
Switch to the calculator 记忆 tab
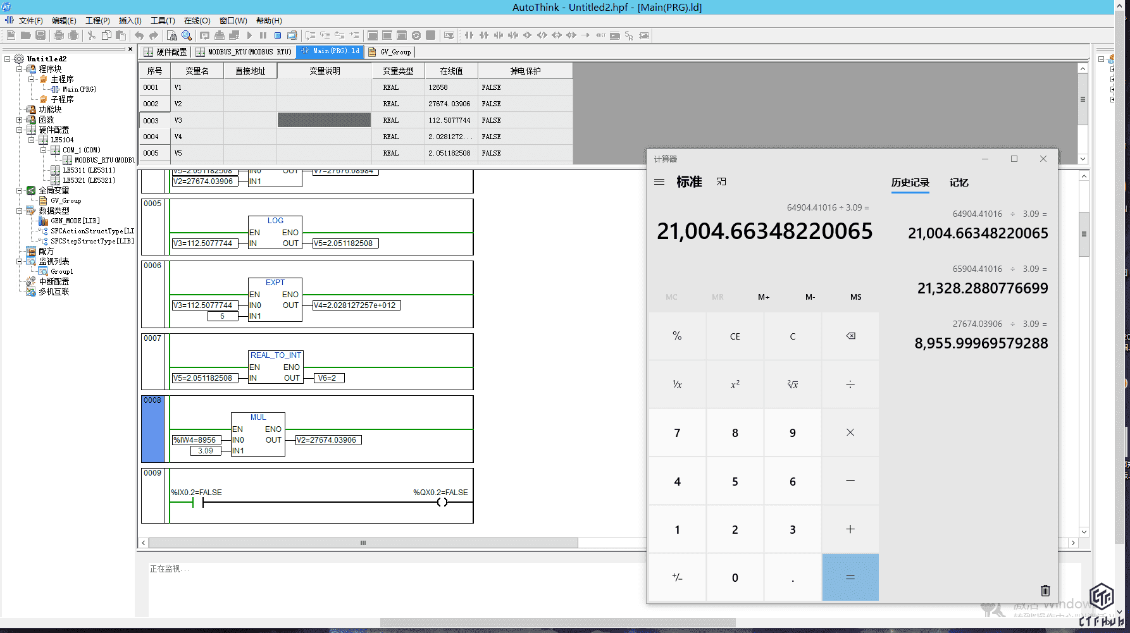[959, 183]
